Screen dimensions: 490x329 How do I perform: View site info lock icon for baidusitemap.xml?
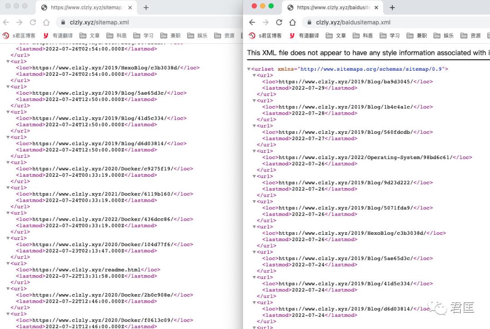coord(309,22)
